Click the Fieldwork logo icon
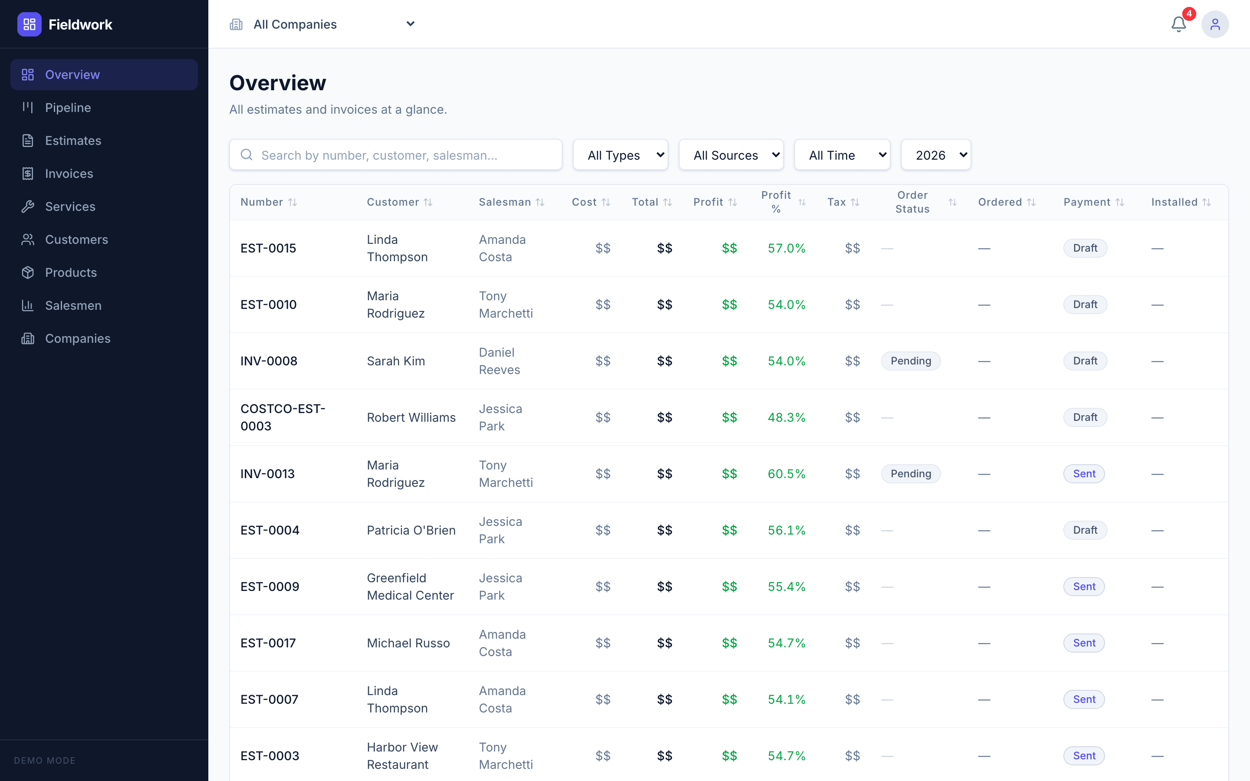This screenshot has height=781, width=1250. [30, 24]
